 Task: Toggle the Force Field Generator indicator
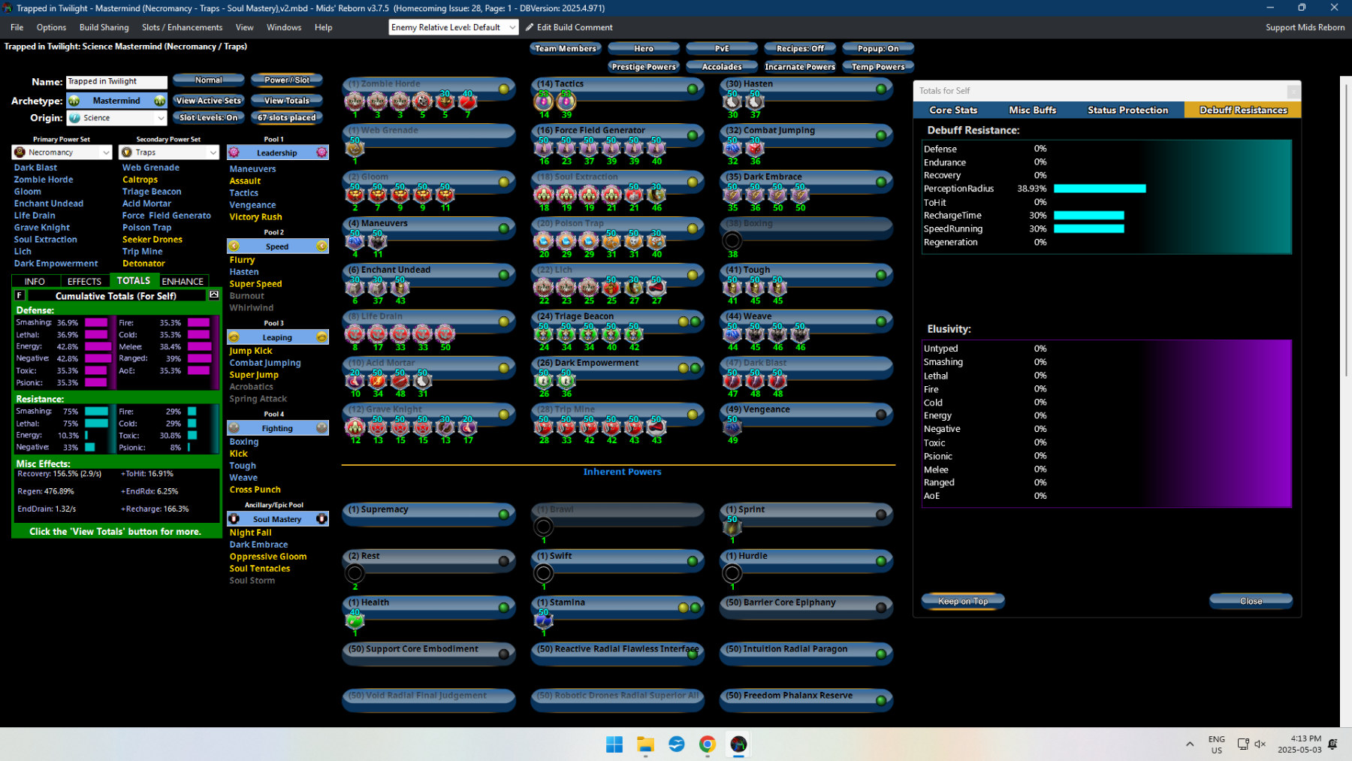click(693, 135)
